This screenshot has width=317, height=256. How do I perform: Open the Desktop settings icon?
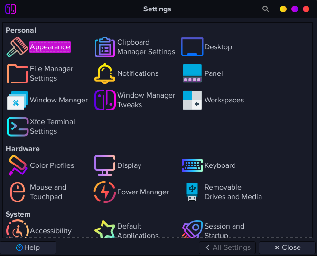[192, 47]
